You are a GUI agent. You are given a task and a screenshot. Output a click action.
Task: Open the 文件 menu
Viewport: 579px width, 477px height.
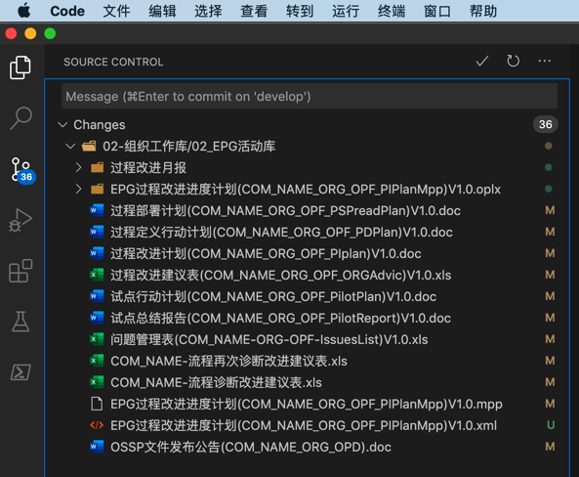[x=116, y=11]
